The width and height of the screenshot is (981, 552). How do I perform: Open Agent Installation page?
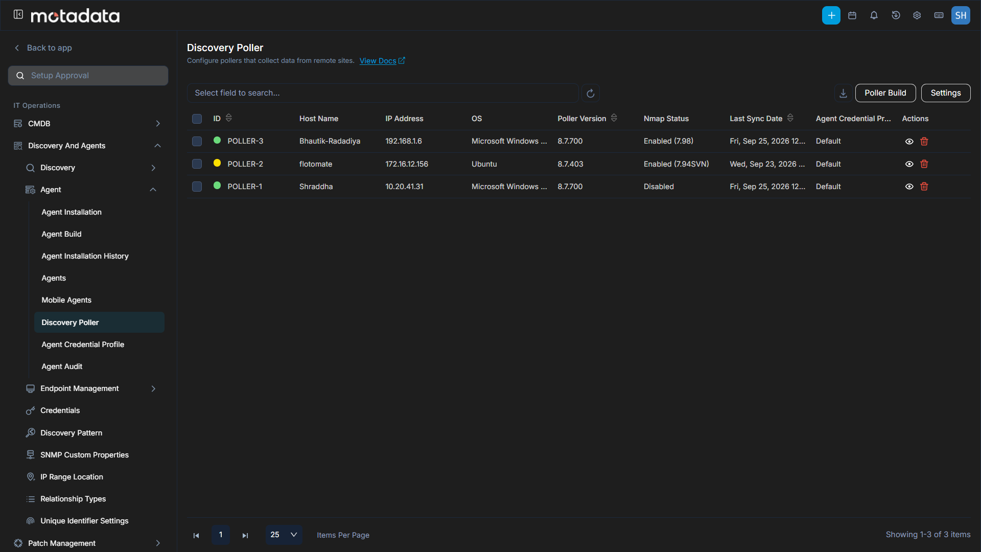coord(72,212)
